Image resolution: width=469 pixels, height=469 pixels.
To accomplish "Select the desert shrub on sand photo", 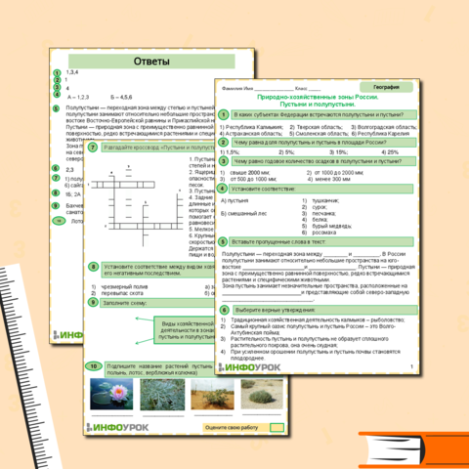I will pos(212,394).
